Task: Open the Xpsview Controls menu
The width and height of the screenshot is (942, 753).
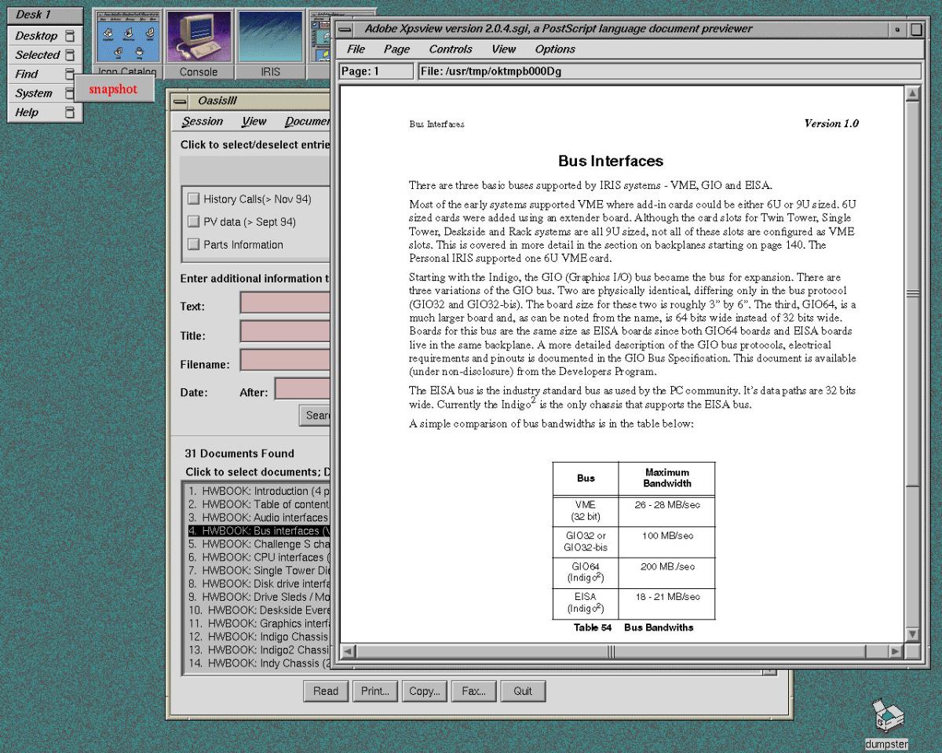Action: click(x=451, y=49)
